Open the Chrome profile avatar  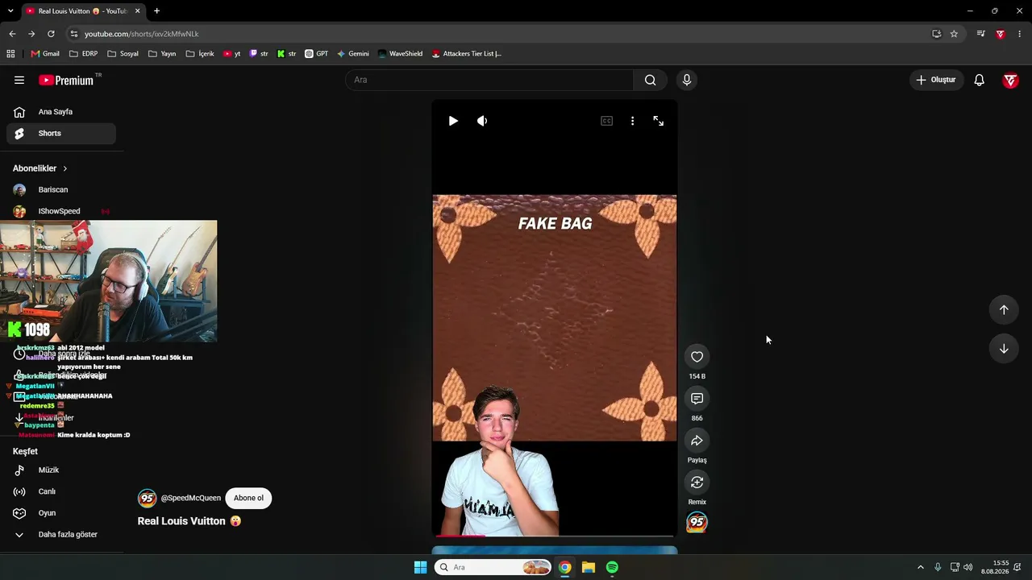pos(1001,34)
